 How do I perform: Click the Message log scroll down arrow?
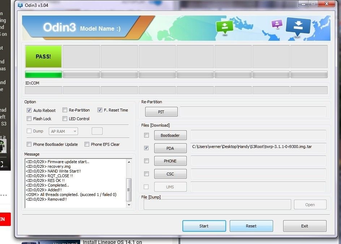click(x=129, y=205)
